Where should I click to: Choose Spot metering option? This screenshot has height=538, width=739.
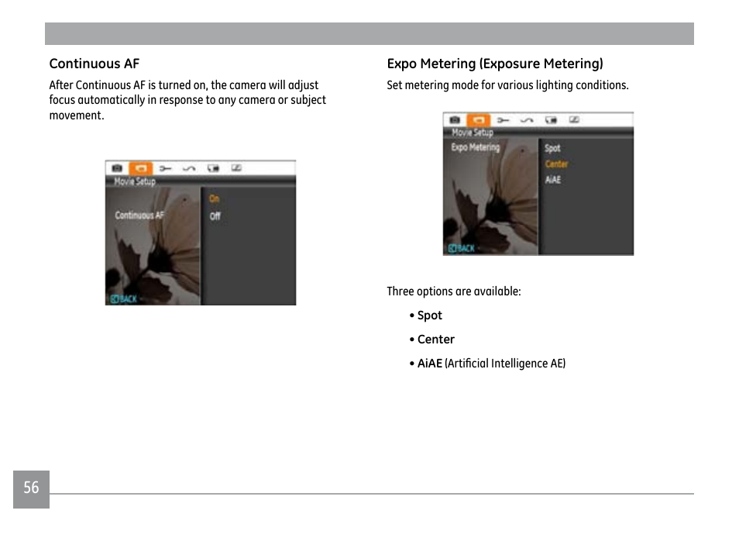click(552, 148)
